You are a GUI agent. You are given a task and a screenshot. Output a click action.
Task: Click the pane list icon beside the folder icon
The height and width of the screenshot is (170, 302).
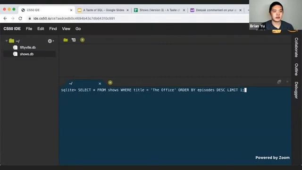[74, 40]
